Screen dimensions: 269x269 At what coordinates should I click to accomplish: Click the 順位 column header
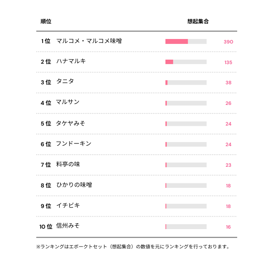46,22
